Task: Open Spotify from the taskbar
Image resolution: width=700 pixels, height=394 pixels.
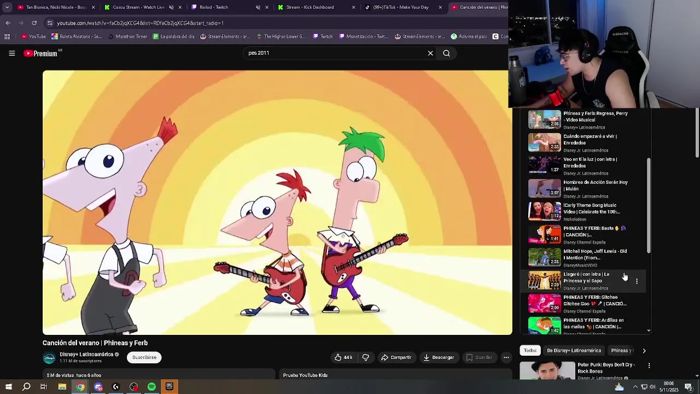Action: click(x=151, y=387)
